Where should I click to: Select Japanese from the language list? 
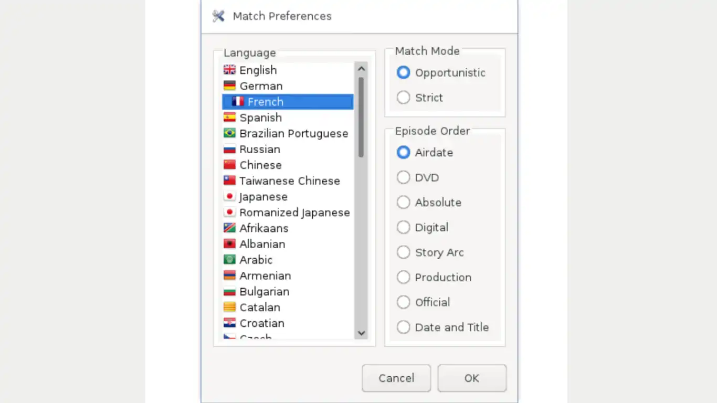[x=263, y=197]
